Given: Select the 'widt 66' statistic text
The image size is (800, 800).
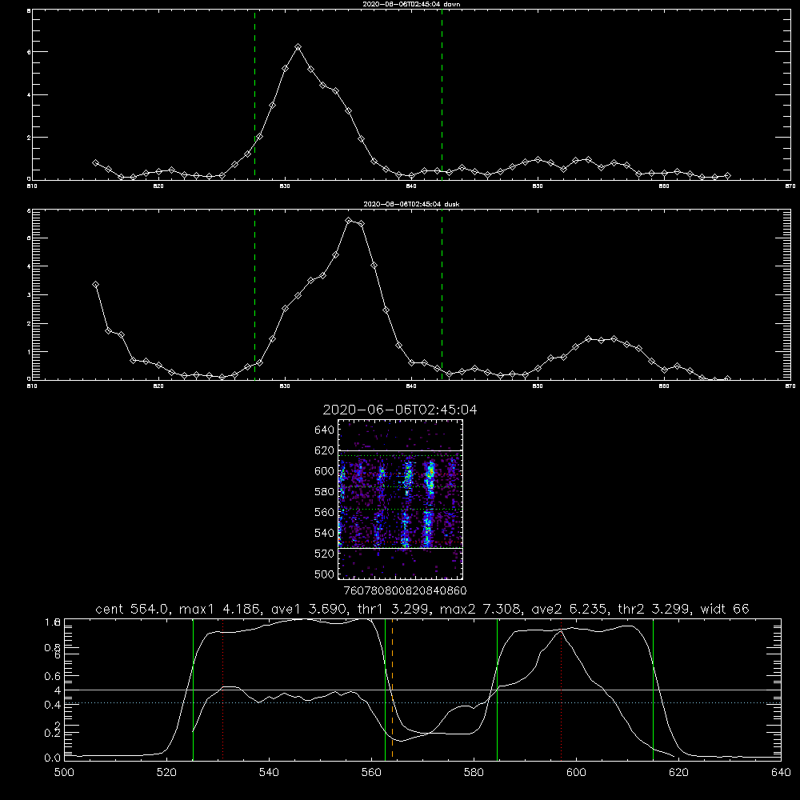Looking at the screenshot, I should pyautogui.click(x=725, y=609).
